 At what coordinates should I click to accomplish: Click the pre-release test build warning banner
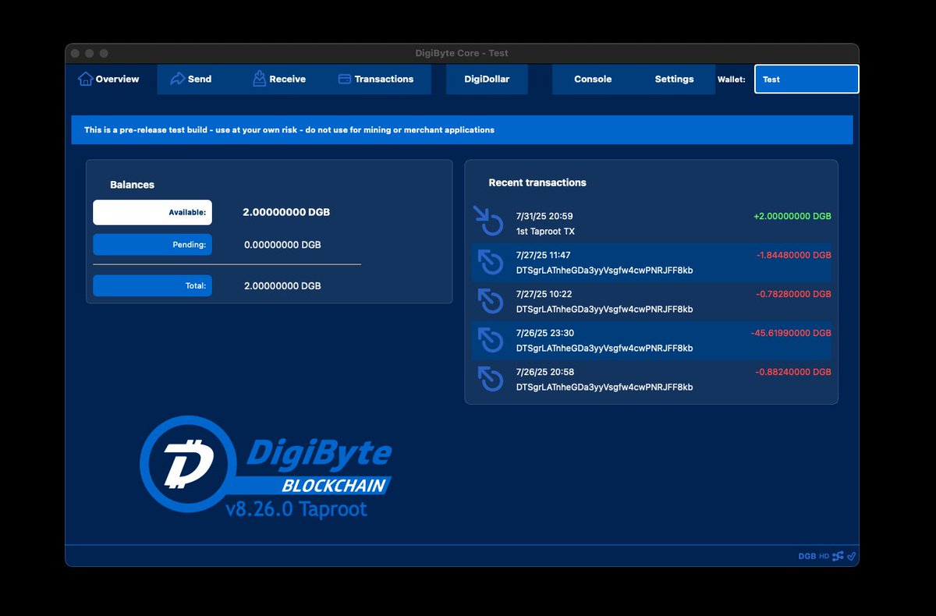pyautogui.click(x=462, y=129)
